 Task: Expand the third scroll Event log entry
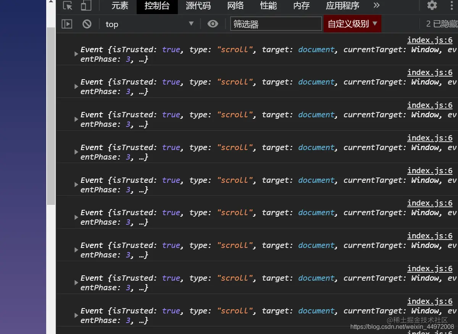76,120
